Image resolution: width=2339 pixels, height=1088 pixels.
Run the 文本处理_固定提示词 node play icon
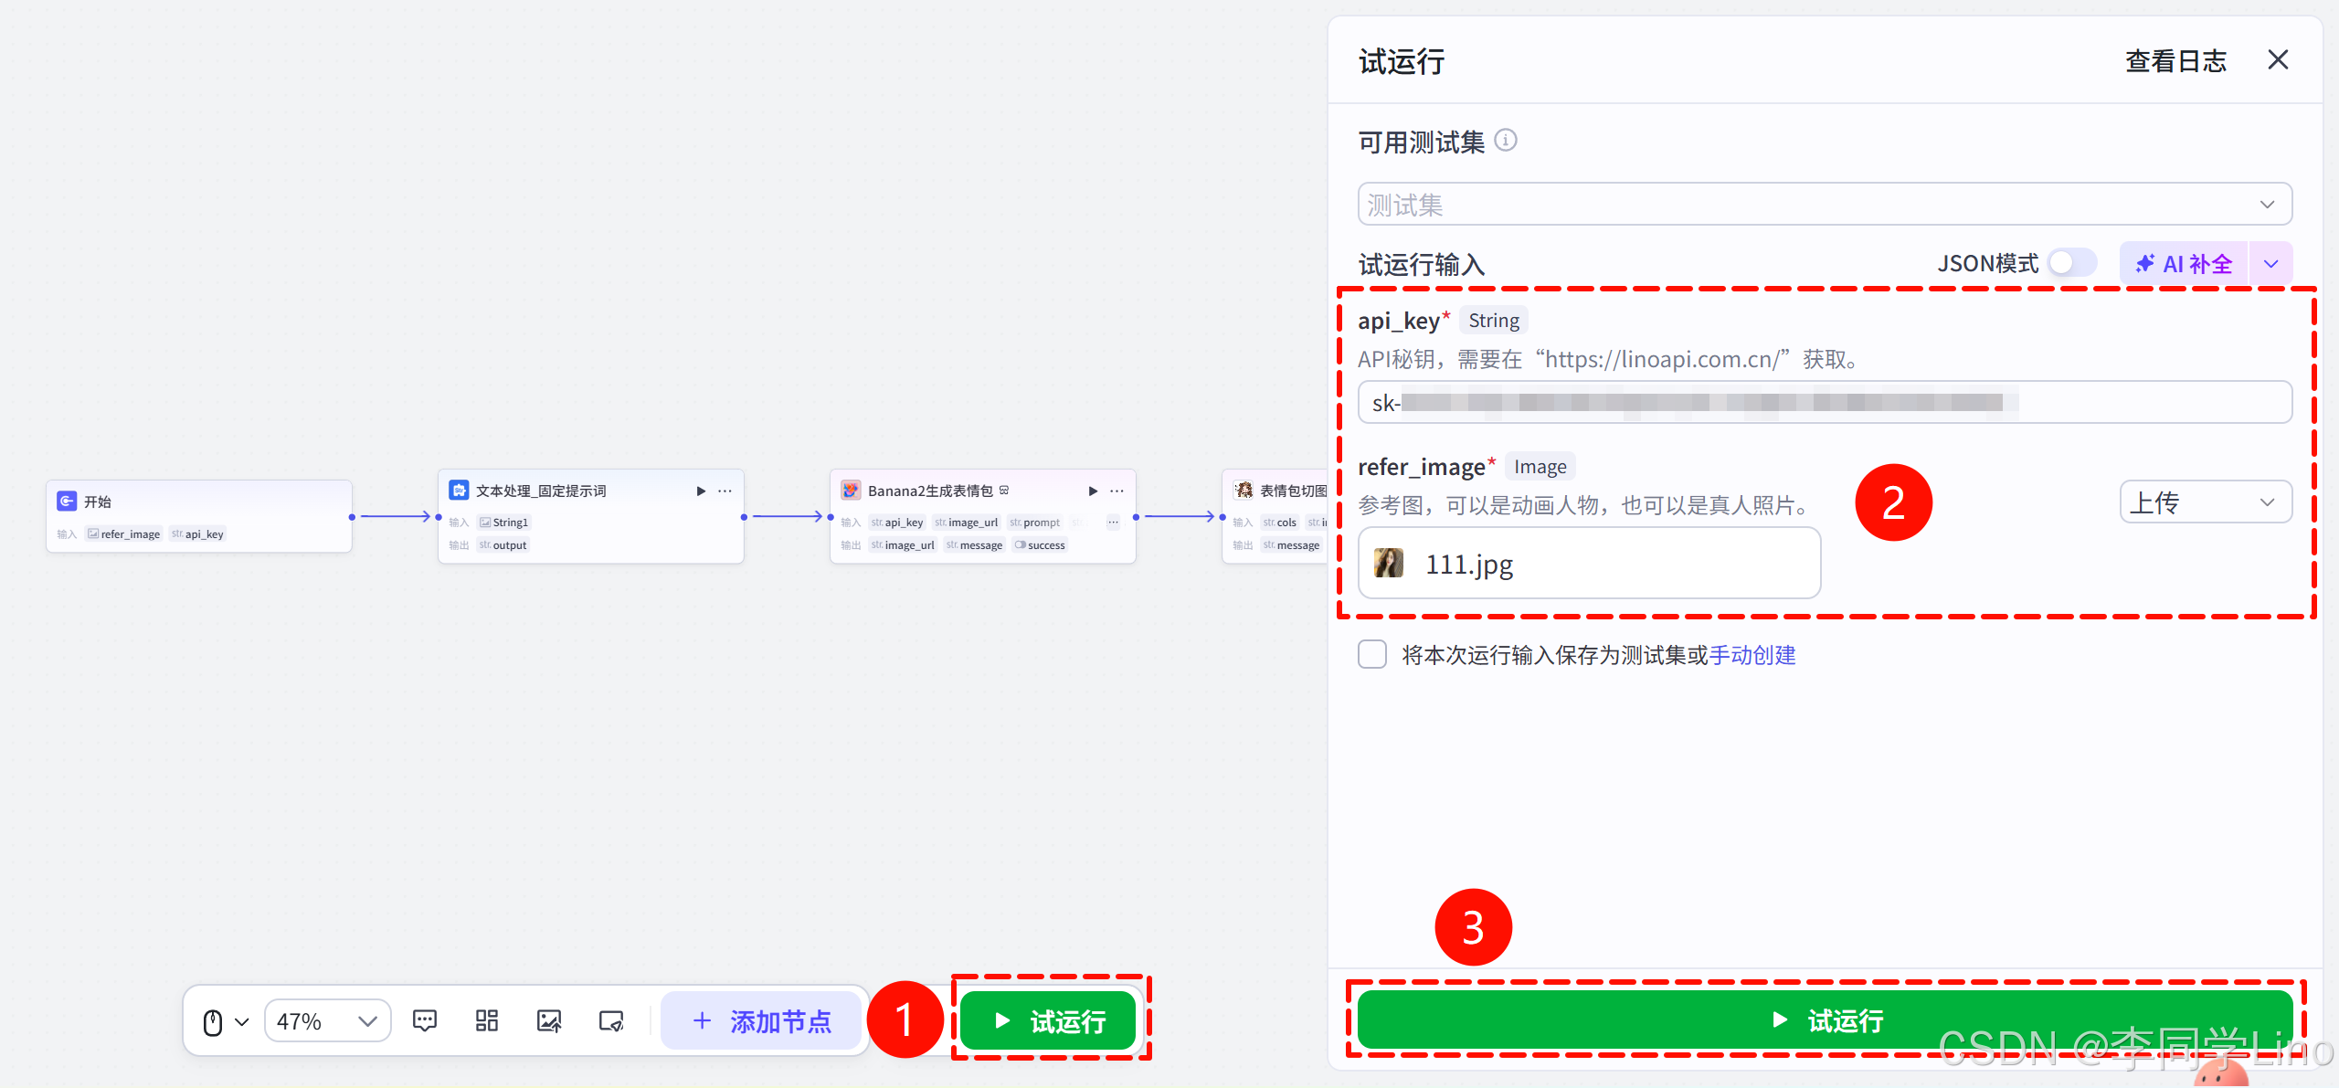(701, 491)
